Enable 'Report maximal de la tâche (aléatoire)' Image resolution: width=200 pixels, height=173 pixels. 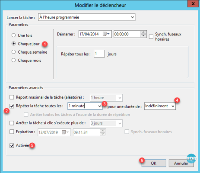click(x=12, y=97)
